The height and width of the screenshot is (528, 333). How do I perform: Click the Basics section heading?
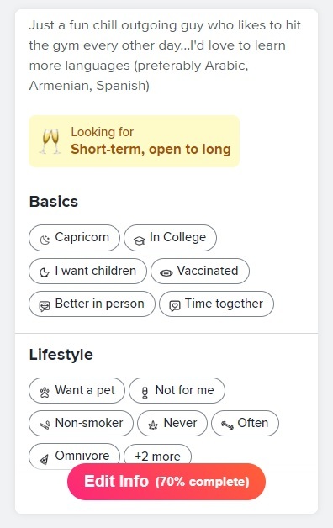[54, 202]
